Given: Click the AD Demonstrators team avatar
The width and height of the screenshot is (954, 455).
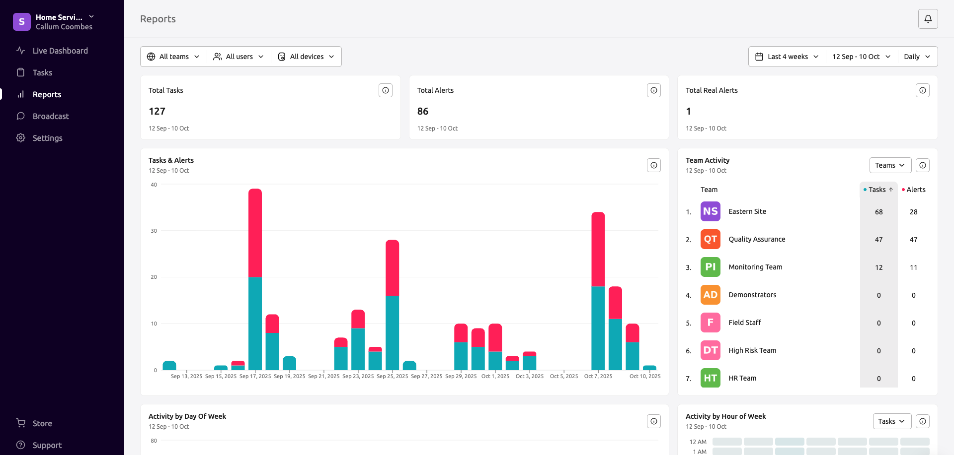Looking at the screenshot, I should [x=711, y=295].
